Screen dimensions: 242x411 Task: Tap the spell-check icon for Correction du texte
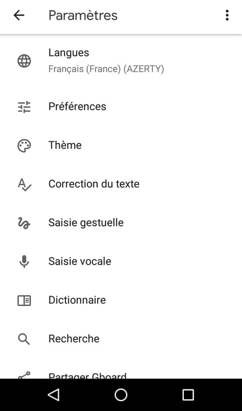[x=24, y=185]
